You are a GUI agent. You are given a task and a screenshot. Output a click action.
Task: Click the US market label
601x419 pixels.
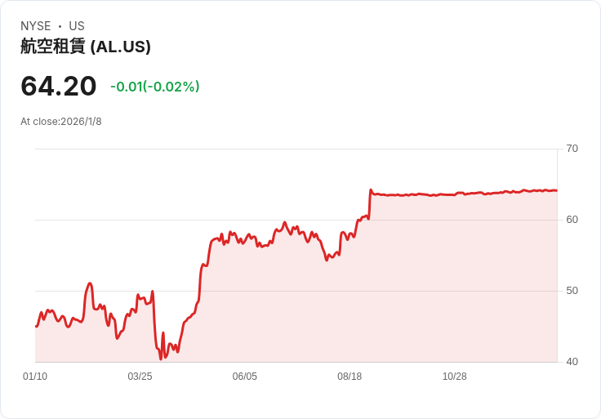77,26
